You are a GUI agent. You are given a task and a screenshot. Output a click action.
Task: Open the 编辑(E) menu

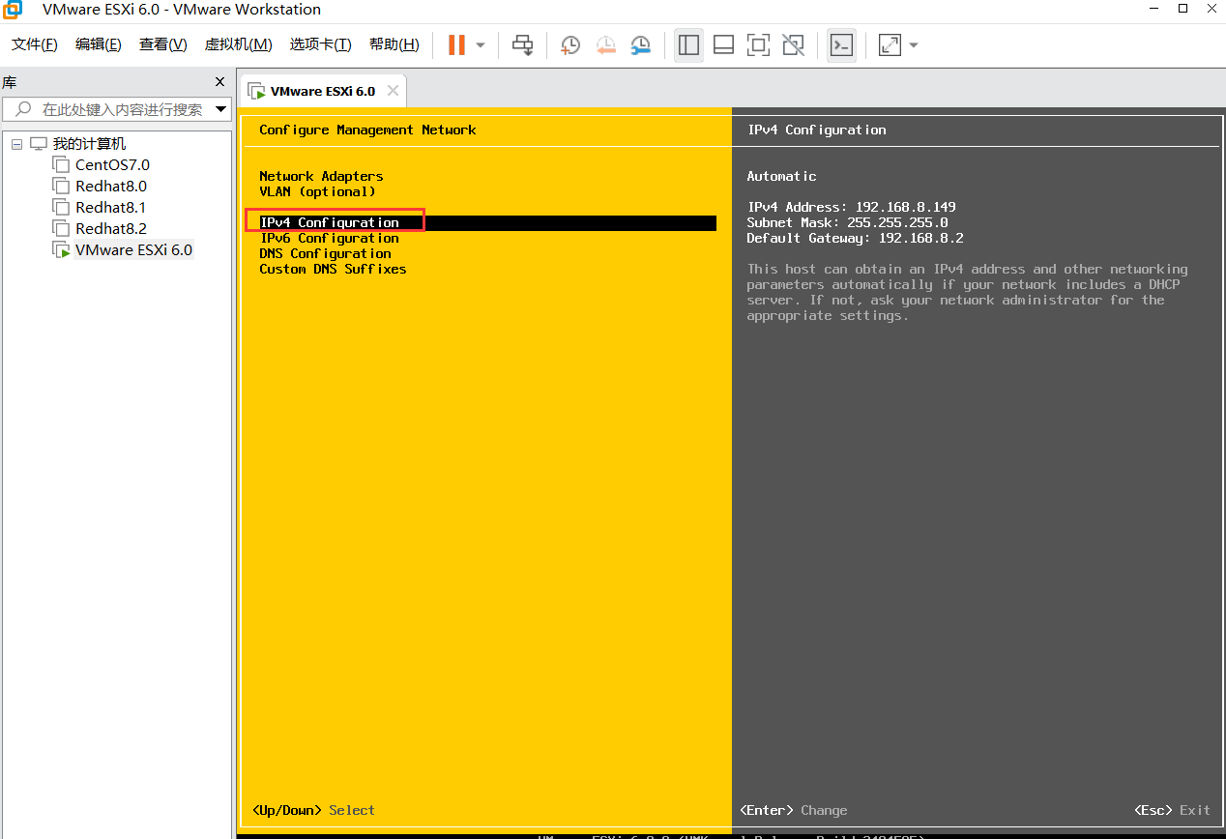pos(99,44)
